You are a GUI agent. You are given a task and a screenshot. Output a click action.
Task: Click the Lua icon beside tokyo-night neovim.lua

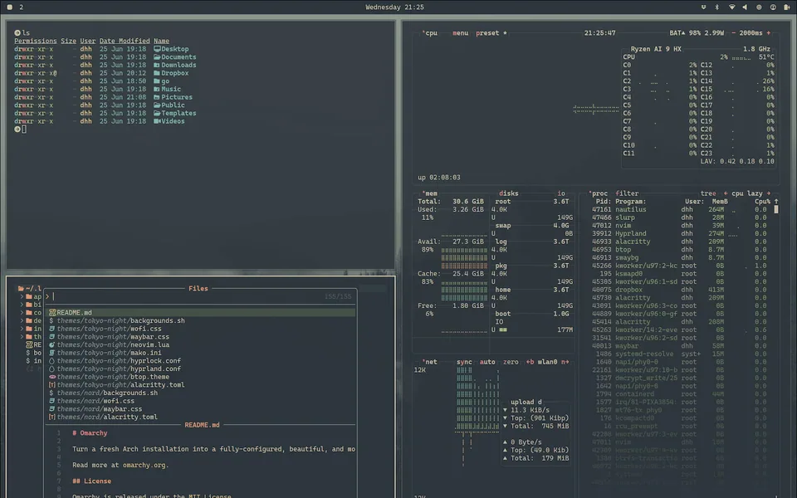(51, 344)
